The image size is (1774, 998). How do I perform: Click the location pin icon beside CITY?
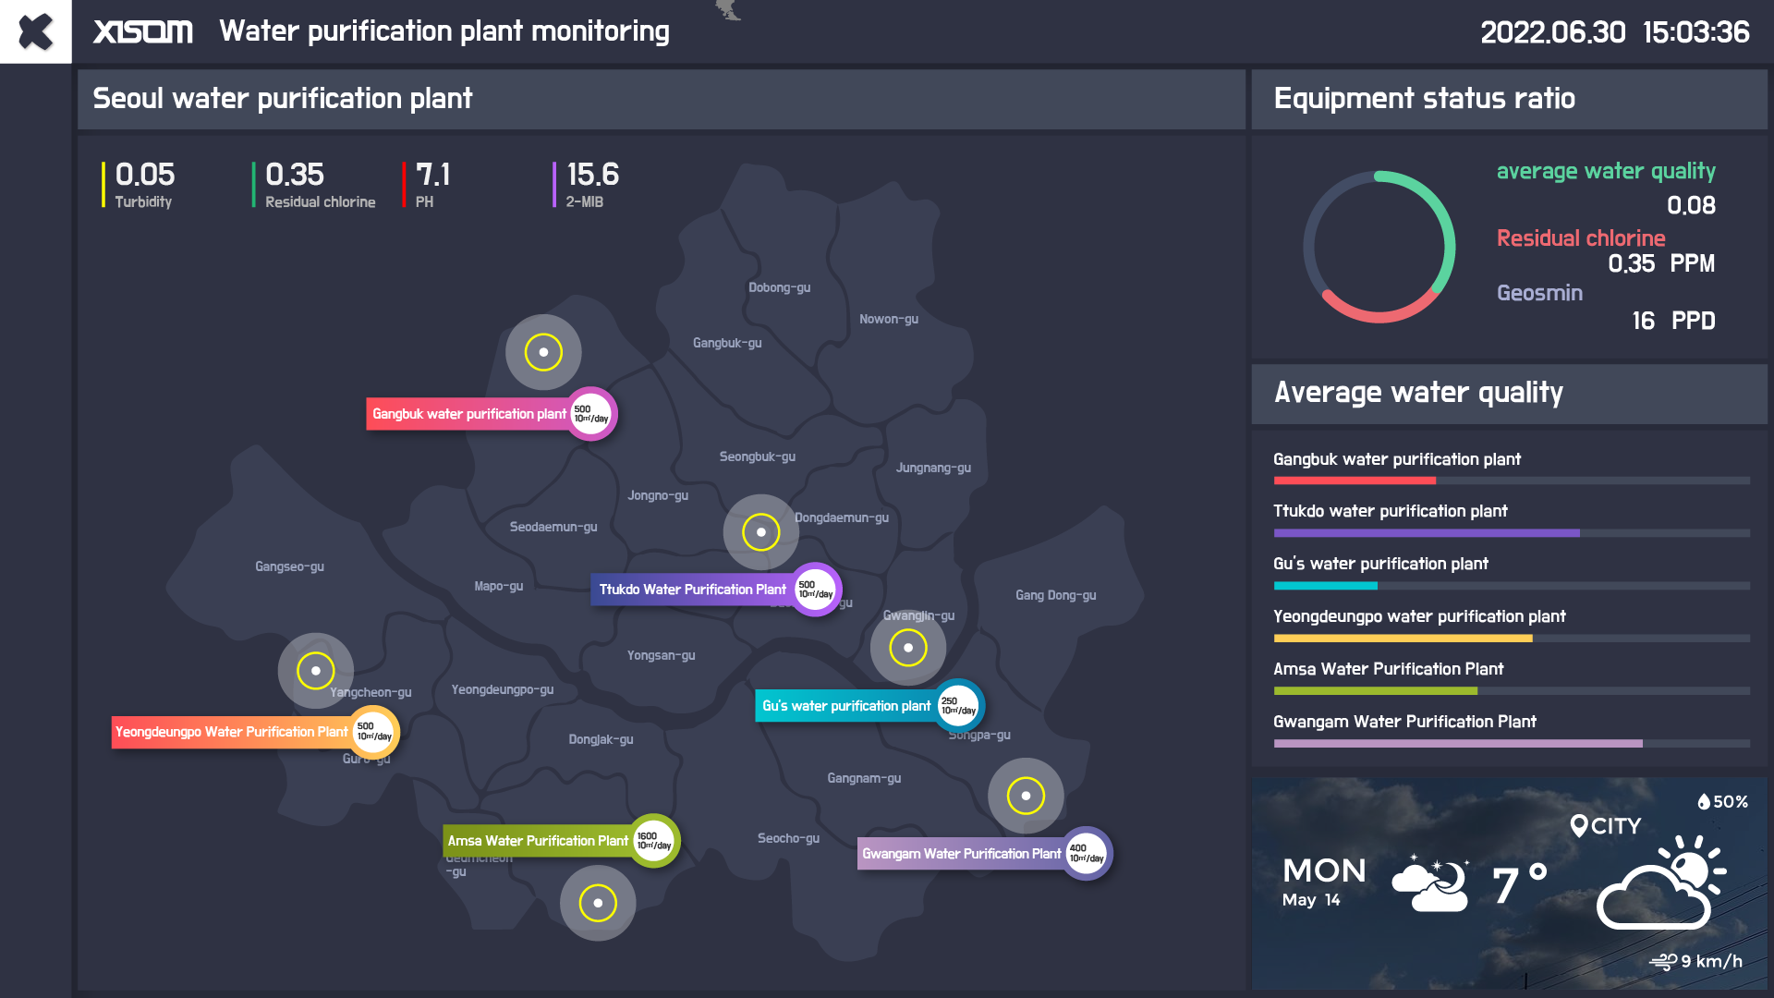pos(1578,826)
